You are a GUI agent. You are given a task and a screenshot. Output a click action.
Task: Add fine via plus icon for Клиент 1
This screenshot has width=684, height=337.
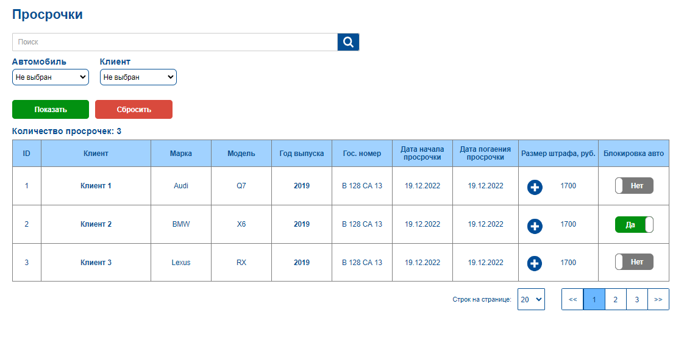pyautogui.click(x=535, y=188)
